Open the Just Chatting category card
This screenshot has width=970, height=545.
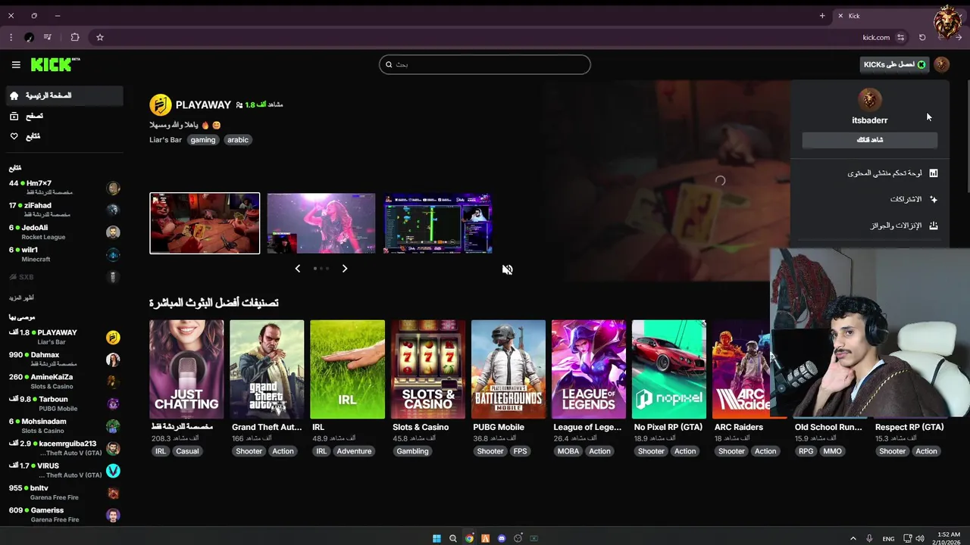pyautogui.click(x=186, y=369)
